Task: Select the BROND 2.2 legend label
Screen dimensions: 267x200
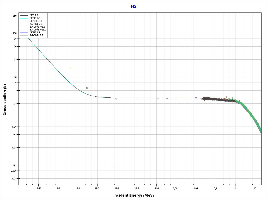Action: click(x=37, y=35)
